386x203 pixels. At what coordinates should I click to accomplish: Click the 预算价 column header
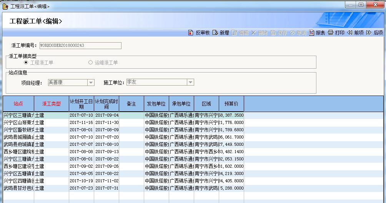pos(231,104)
